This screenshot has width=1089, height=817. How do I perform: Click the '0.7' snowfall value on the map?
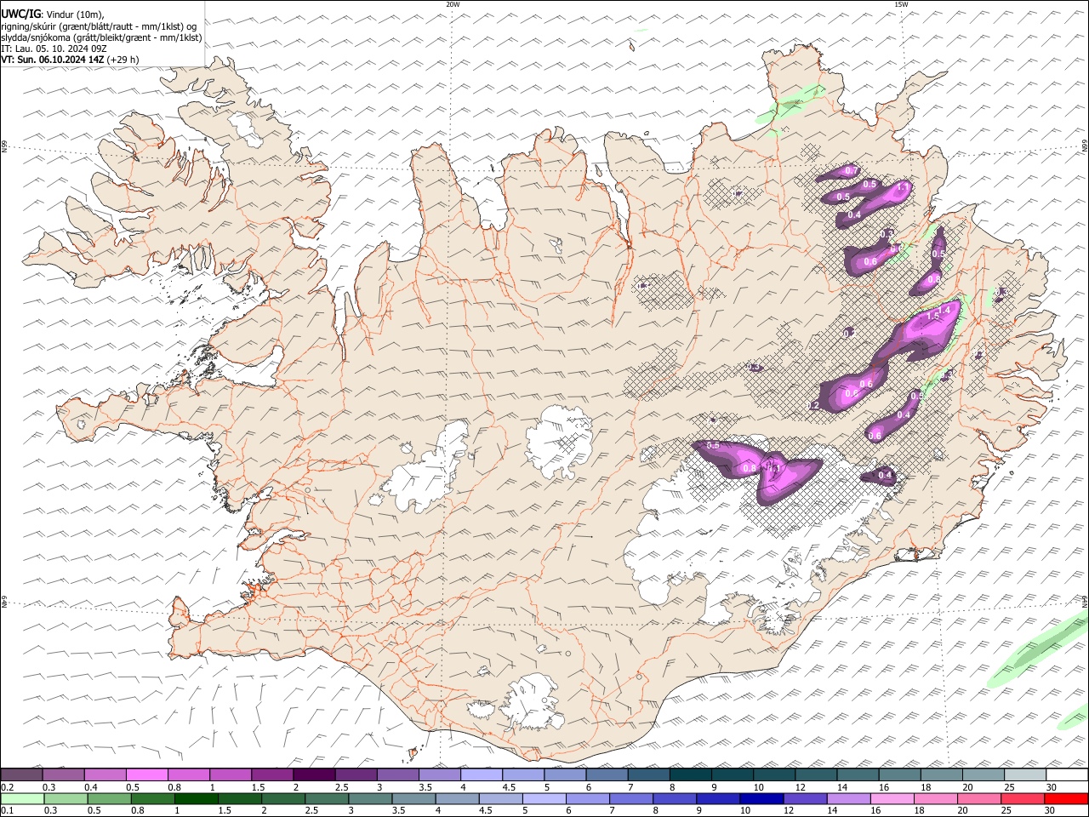point(850,172)
